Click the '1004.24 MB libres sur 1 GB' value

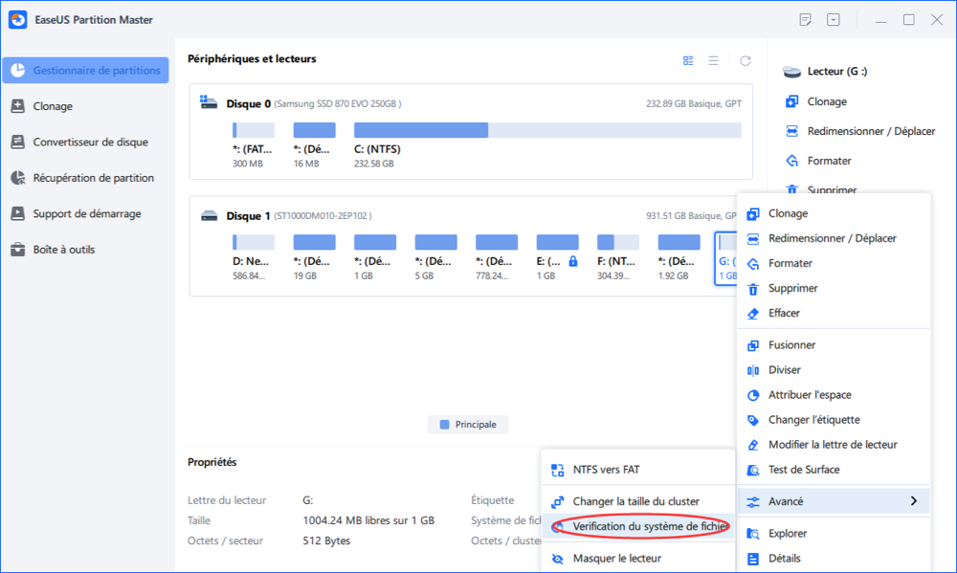click(x=368, y=520)
